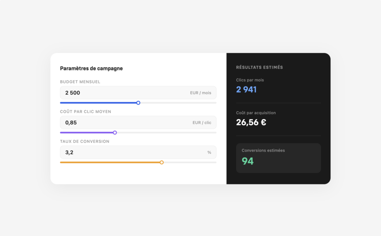Click the gray track right of orange handle
Viewport: 381px width, 236px height.
[190, 162]
